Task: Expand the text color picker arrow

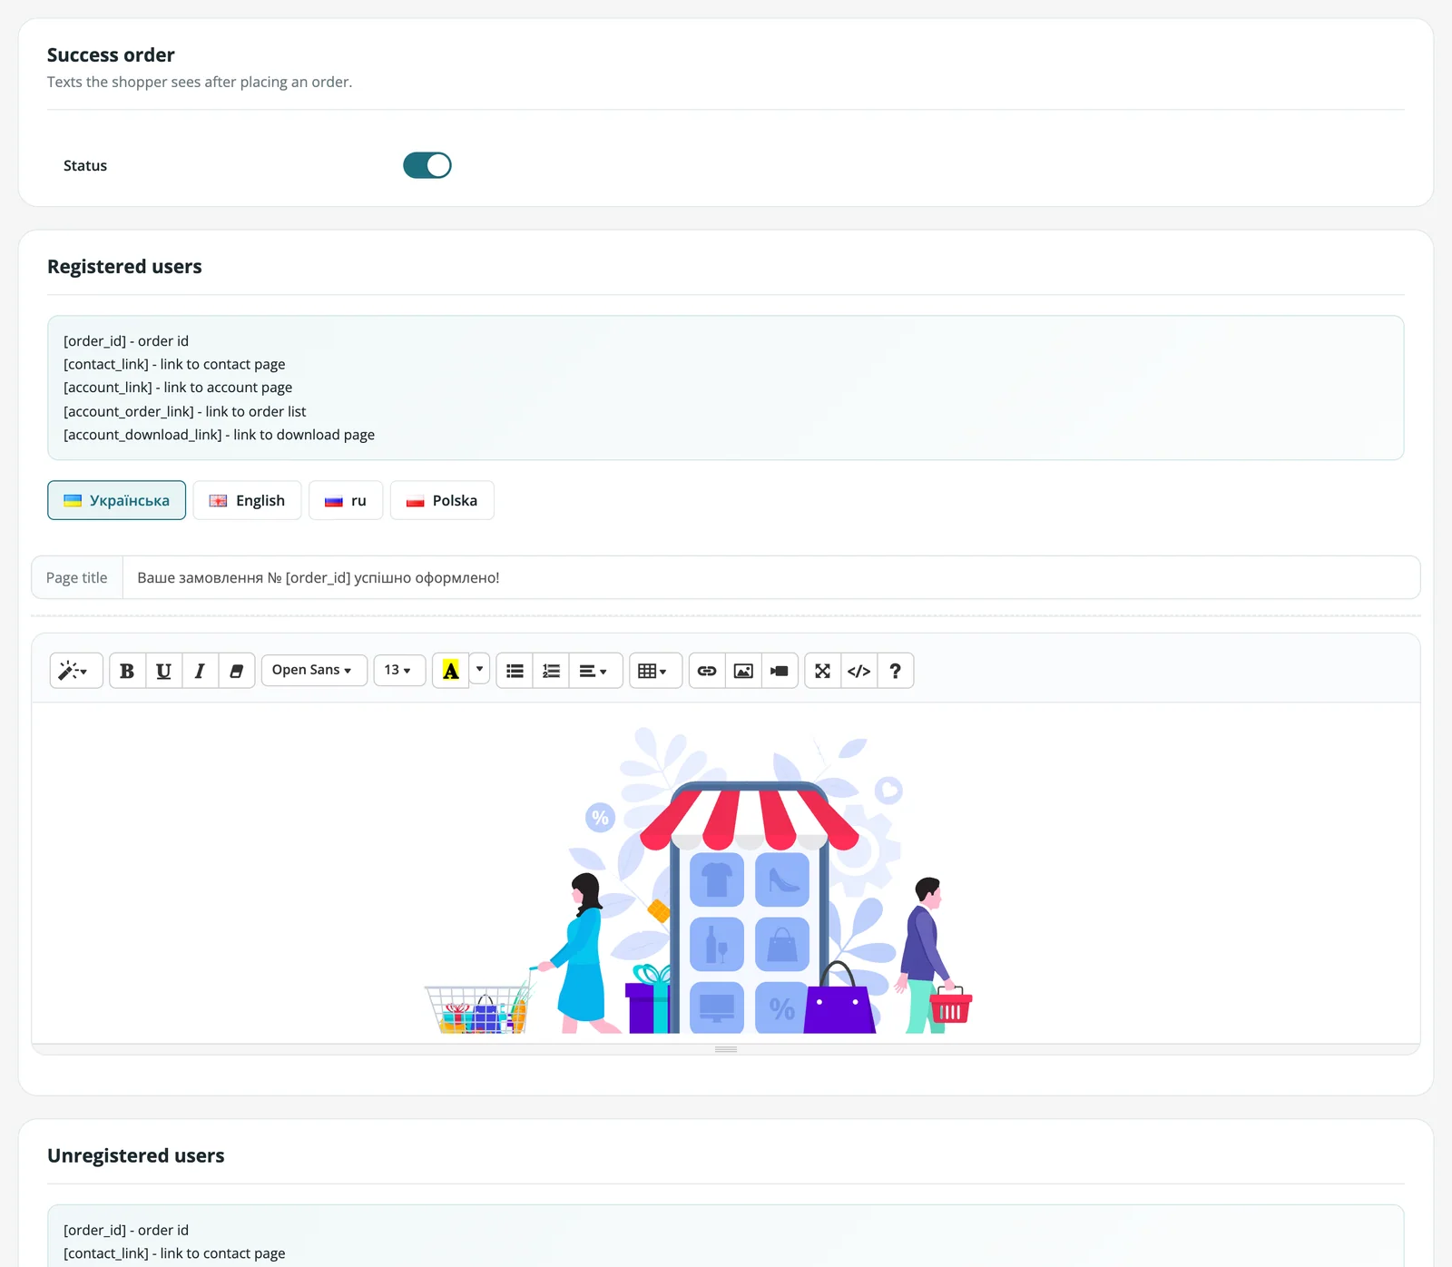Action: [479, 670]
